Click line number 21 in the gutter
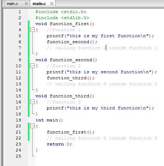The width and height of the screenshot is (164, 166). 18,132
